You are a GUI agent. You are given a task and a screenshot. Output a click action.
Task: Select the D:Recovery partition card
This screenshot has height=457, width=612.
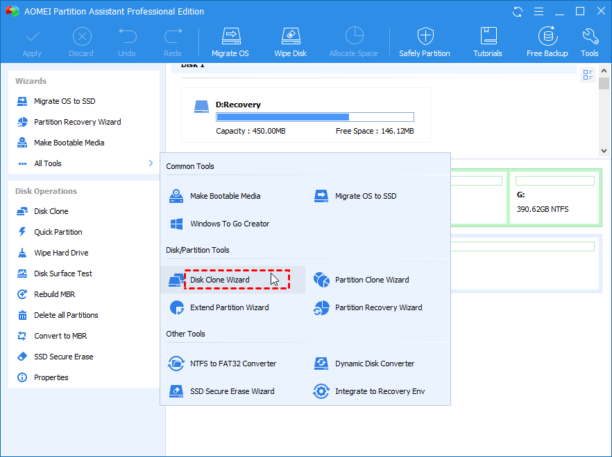[x=305, y=115]
